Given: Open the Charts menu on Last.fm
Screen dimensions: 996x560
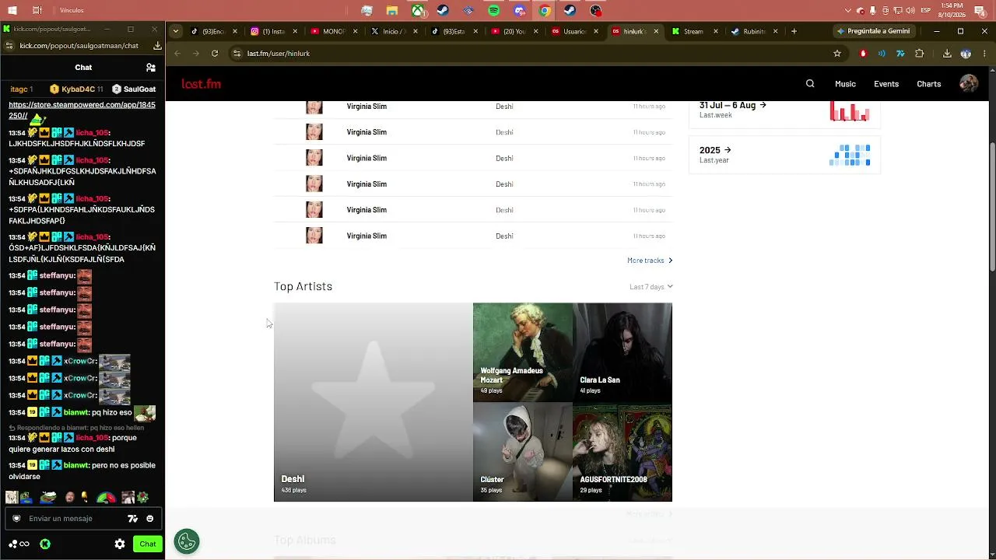Looking at the screenshot, I should [929, 84].
